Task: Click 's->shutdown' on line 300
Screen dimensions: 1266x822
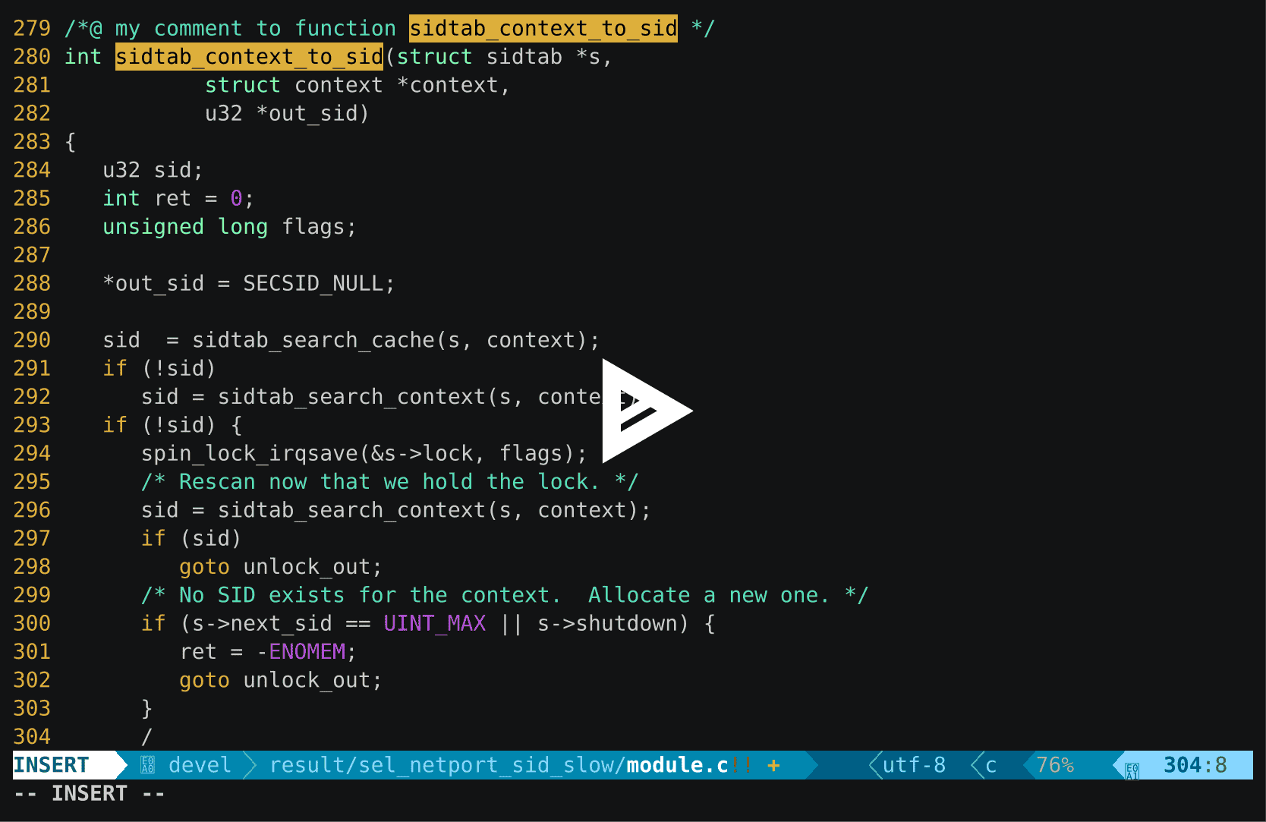Action: [607, 623]
